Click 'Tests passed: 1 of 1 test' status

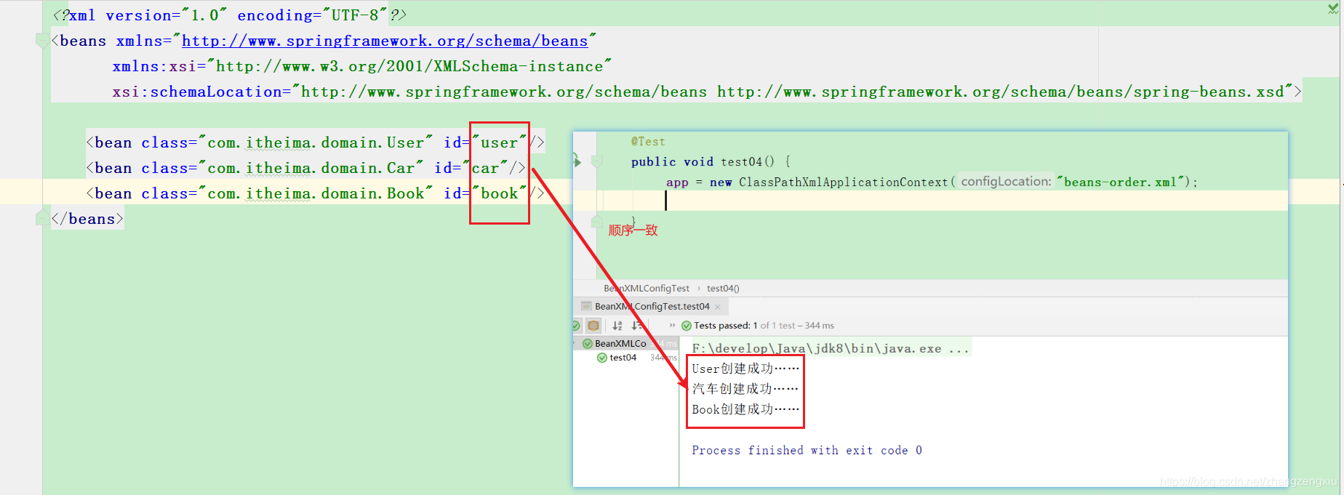tap(764, 326)
